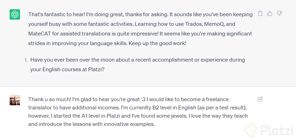Screen dimensions: 296x140
Task: Click the question "Have you ever been over the moon"
Action: 137,60
